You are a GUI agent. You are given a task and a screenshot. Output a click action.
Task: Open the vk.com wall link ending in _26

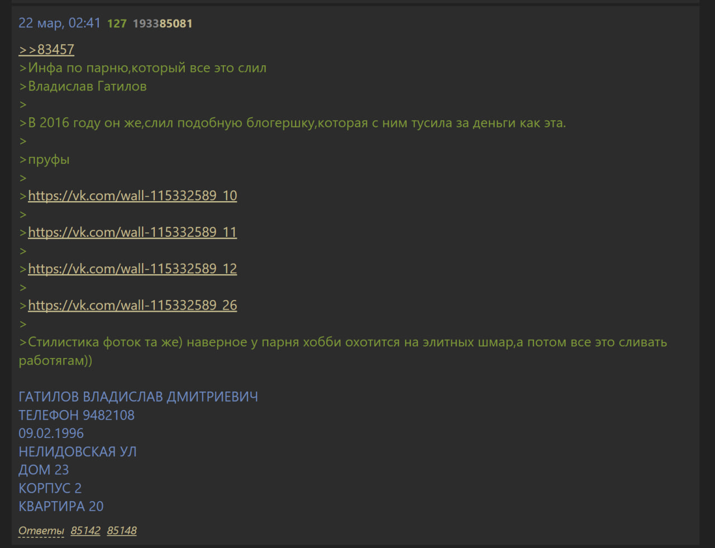[x=132, y=305]
